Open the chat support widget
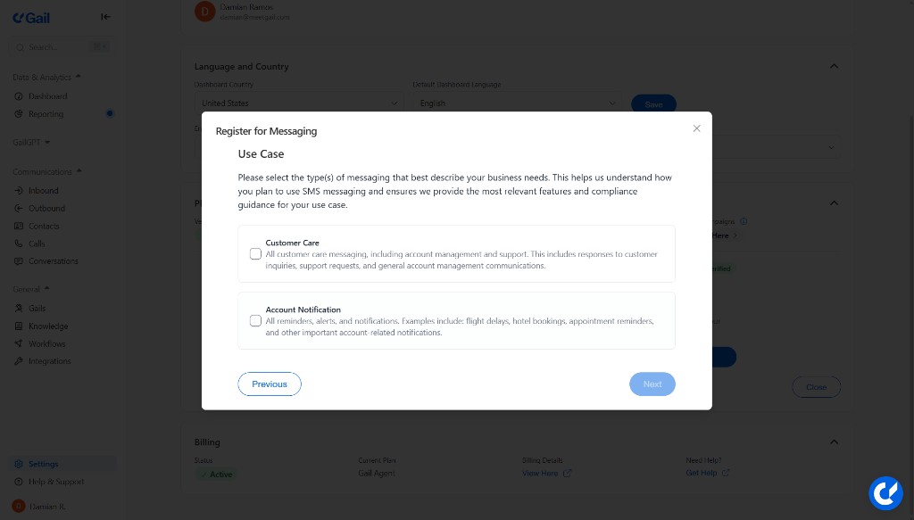This screenshot has width=914, height=520. [x=885, y=493]
